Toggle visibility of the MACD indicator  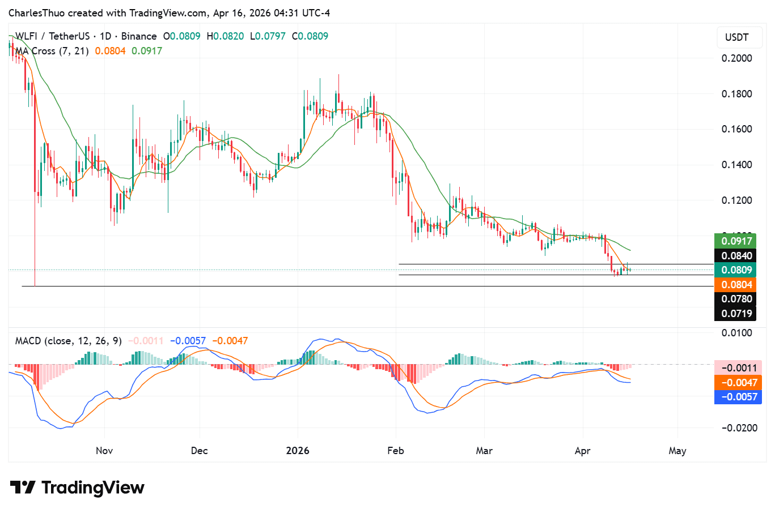coord(68,341)
